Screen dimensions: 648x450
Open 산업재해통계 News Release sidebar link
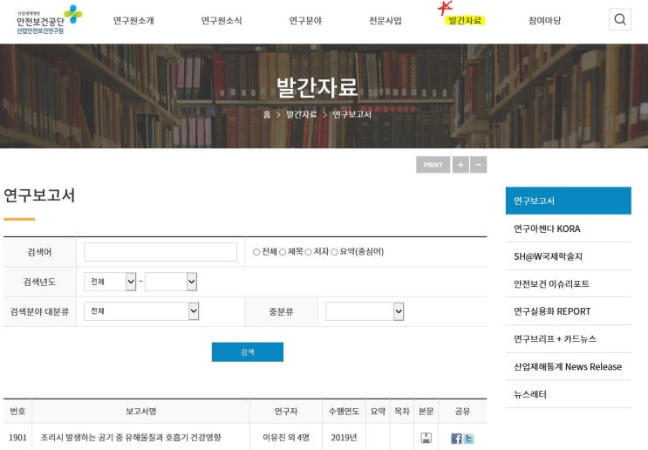point(569,366)
